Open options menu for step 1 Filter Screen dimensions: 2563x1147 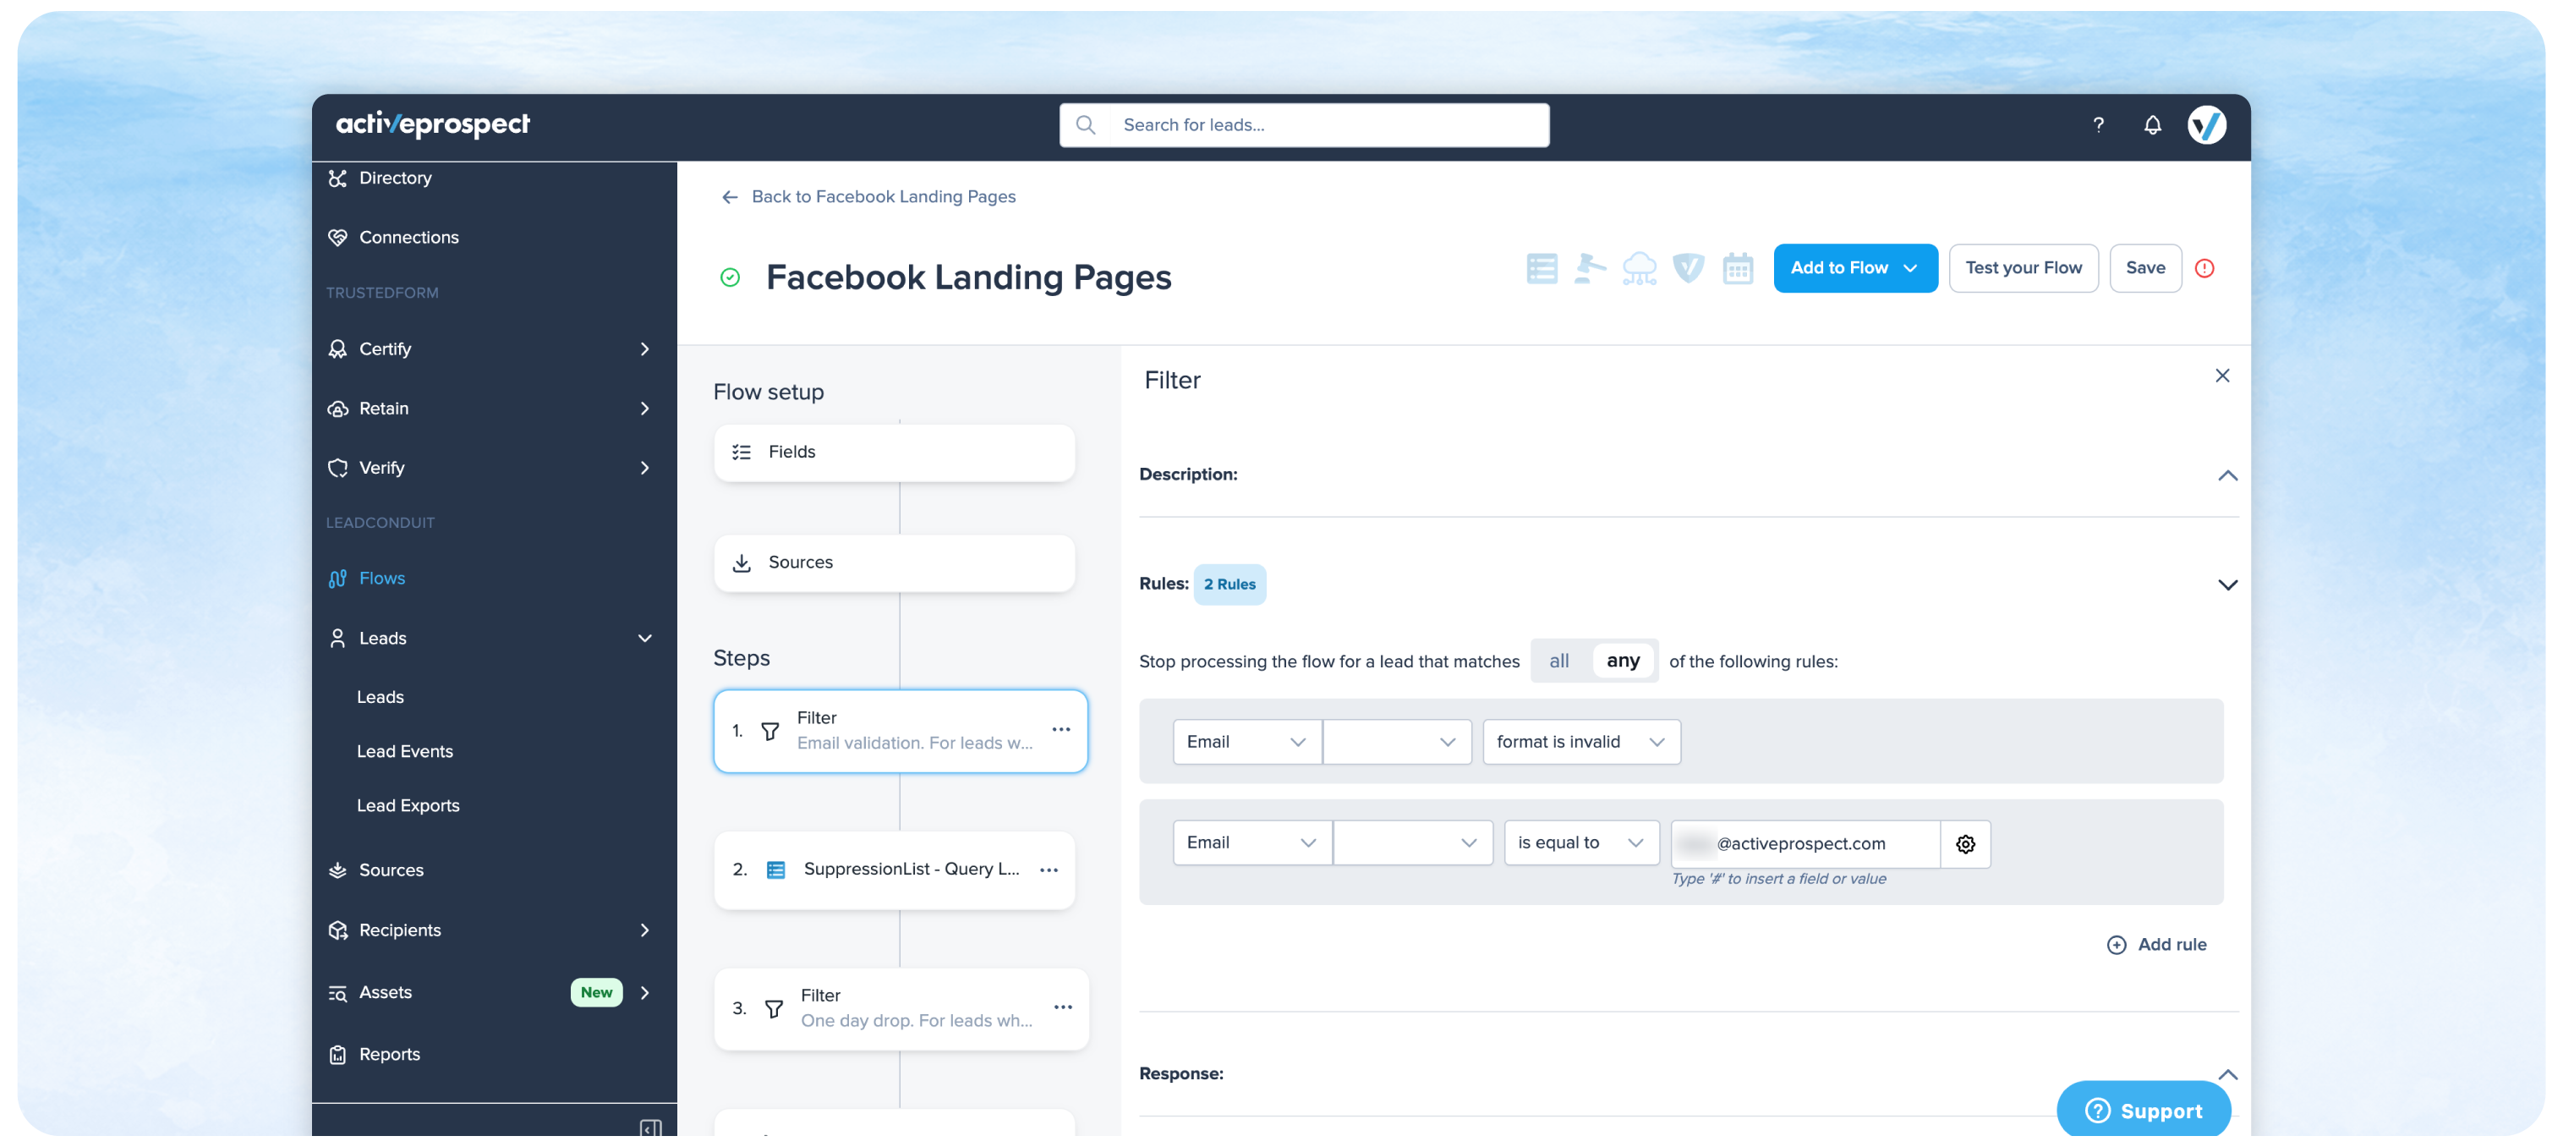[1060, 730]
